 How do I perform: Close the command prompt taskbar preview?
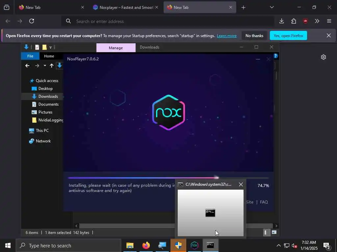tap(241, 184)
